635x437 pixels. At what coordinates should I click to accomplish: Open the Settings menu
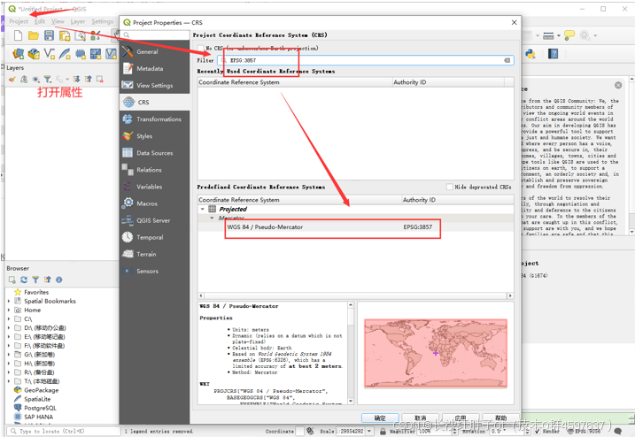103,21
